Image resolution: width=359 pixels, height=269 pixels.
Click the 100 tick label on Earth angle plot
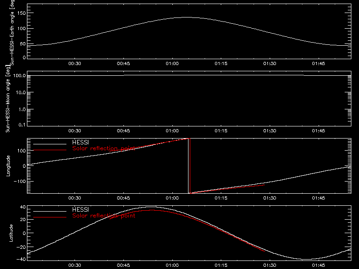coord(21,29)
